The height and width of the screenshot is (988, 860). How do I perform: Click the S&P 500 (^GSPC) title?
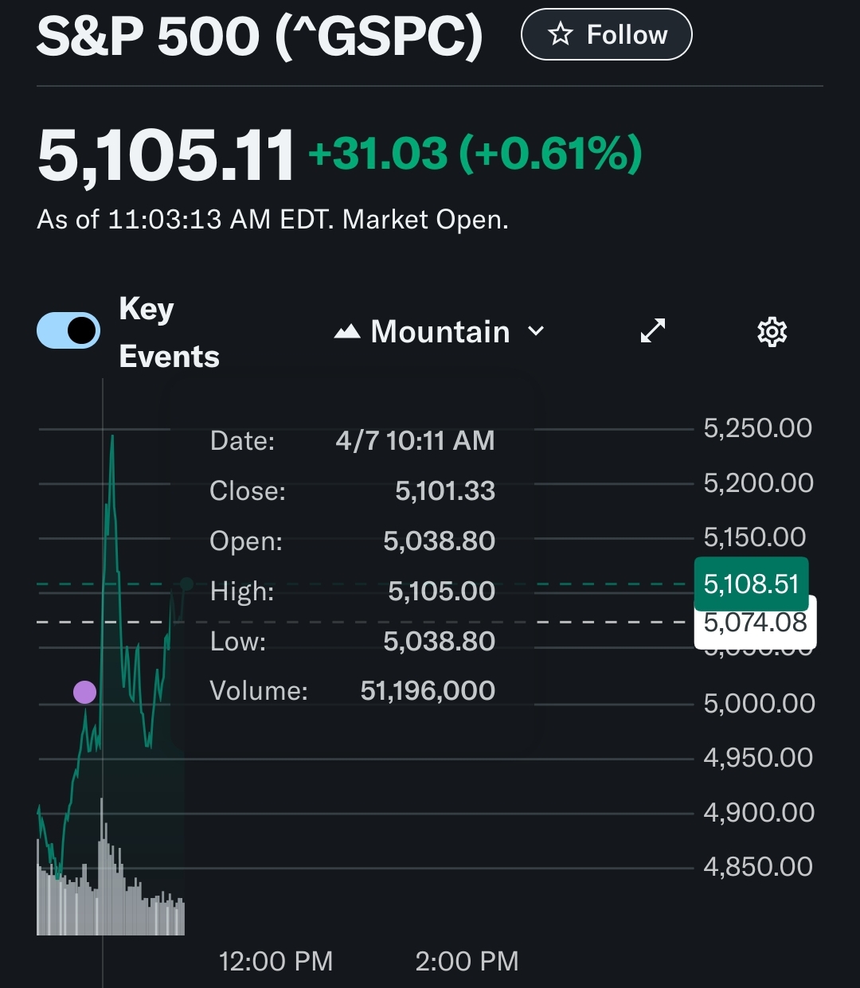pyautogui.click(x=260, y=36)
